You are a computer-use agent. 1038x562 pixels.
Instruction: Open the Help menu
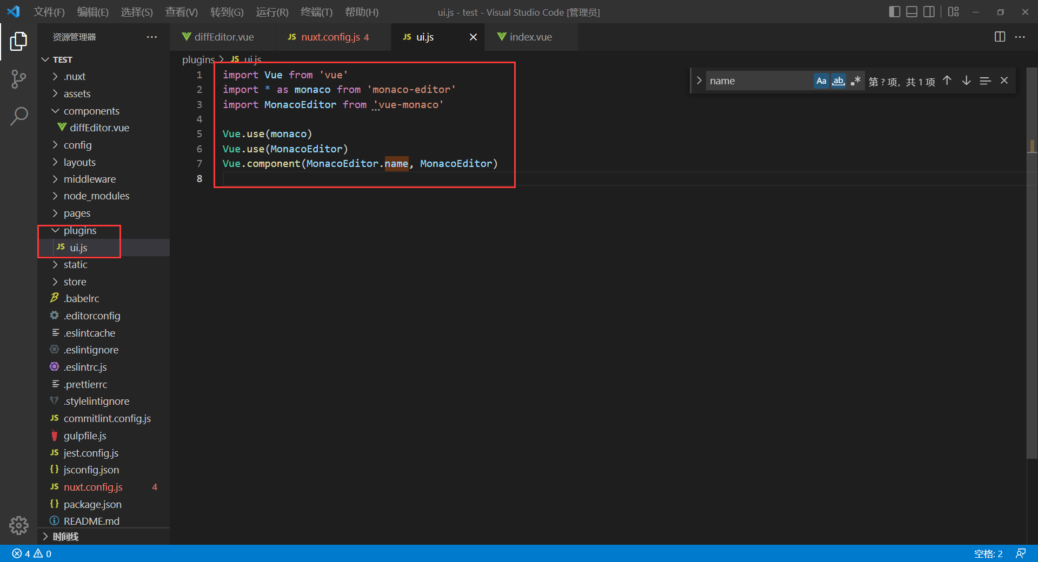click(362, 12)
